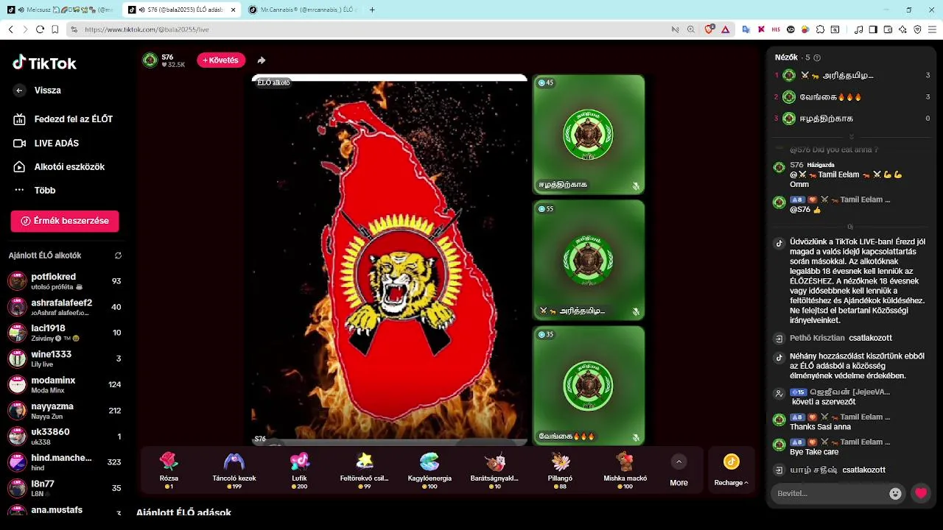Open Brave Rewards triangle icon
This screenshot has width=943, height=530.
pos(725,29)
